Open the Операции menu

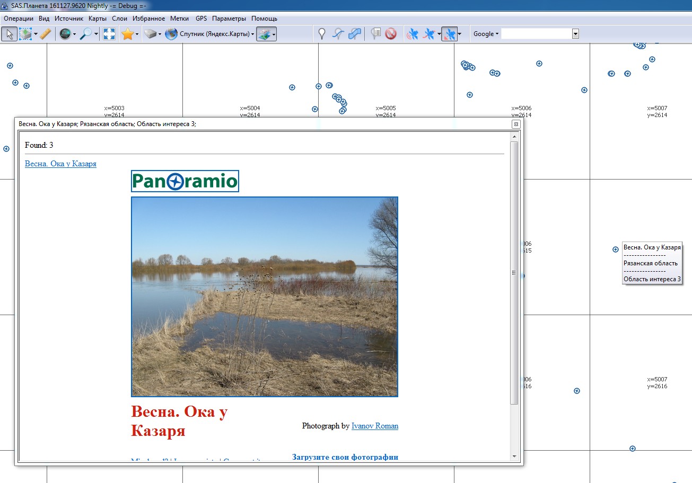click(19, 19)
